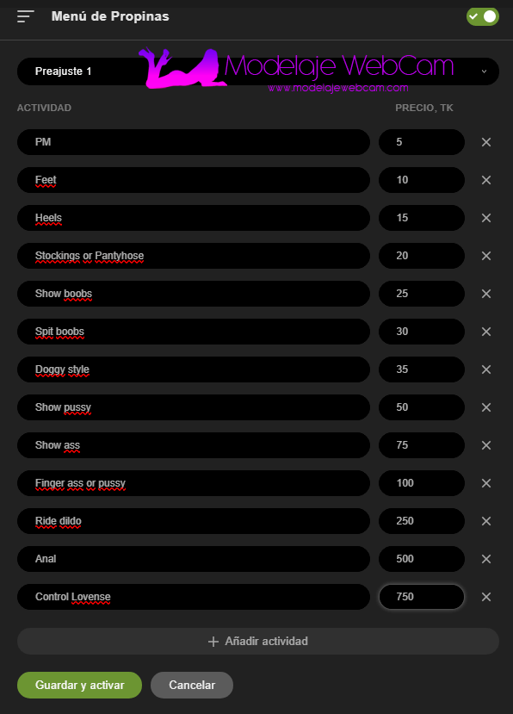Remove the PM activity row
Viewport: 513px width, 714px height.
[x=486, y=142]
